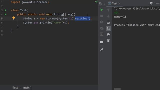Pin the Run tab
This screenshot has width=160, height=90.
tap(101, 49)
